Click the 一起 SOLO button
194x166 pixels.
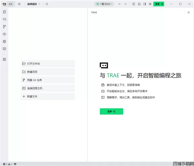pyautogui.click(x=104, y=4)
